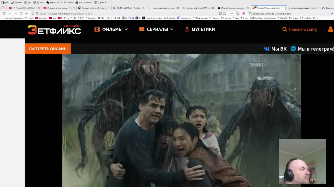
Task: Open the Инструменты menu
Action: [84, 2]
